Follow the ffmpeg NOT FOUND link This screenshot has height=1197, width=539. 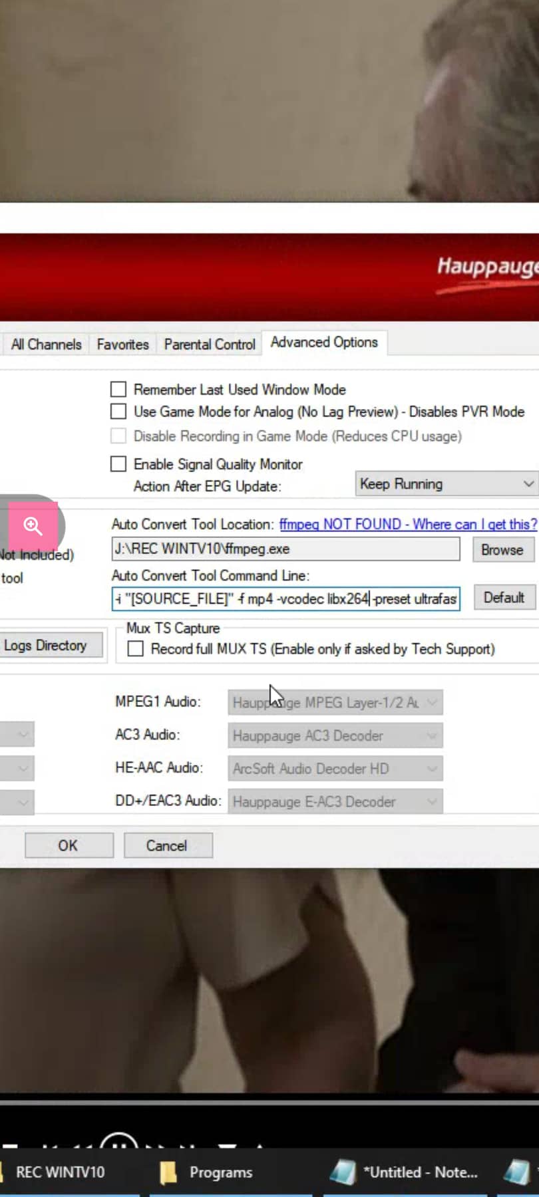408,524
